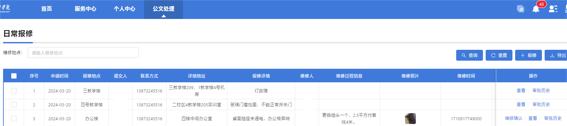Select the 公文处理 tab
Image resolution: width=567 pixels, height=126 pixels.
[x=163, y=9]
